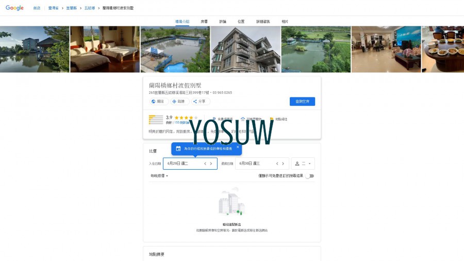
Task: Click the pet-friendly amenity icon
Action: [x=243, y=119]
